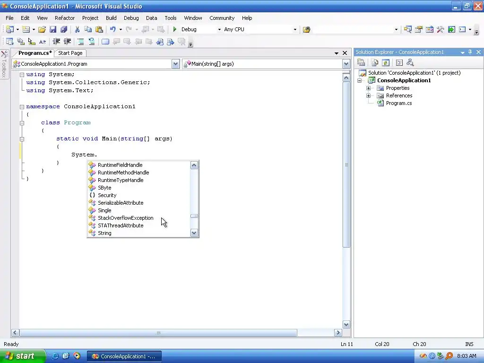484x363 pixels.
Task: Click the Add New Item toolbar icon
Action: [x=26, y=29]
